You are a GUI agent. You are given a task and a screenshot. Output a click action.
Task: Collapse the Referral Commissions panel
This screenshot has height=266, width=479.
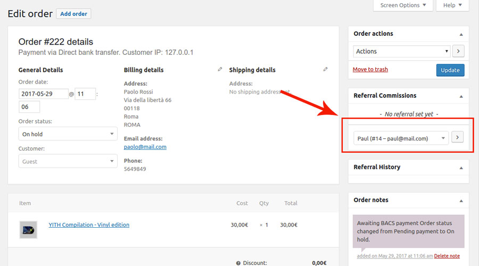pos(461,96)
